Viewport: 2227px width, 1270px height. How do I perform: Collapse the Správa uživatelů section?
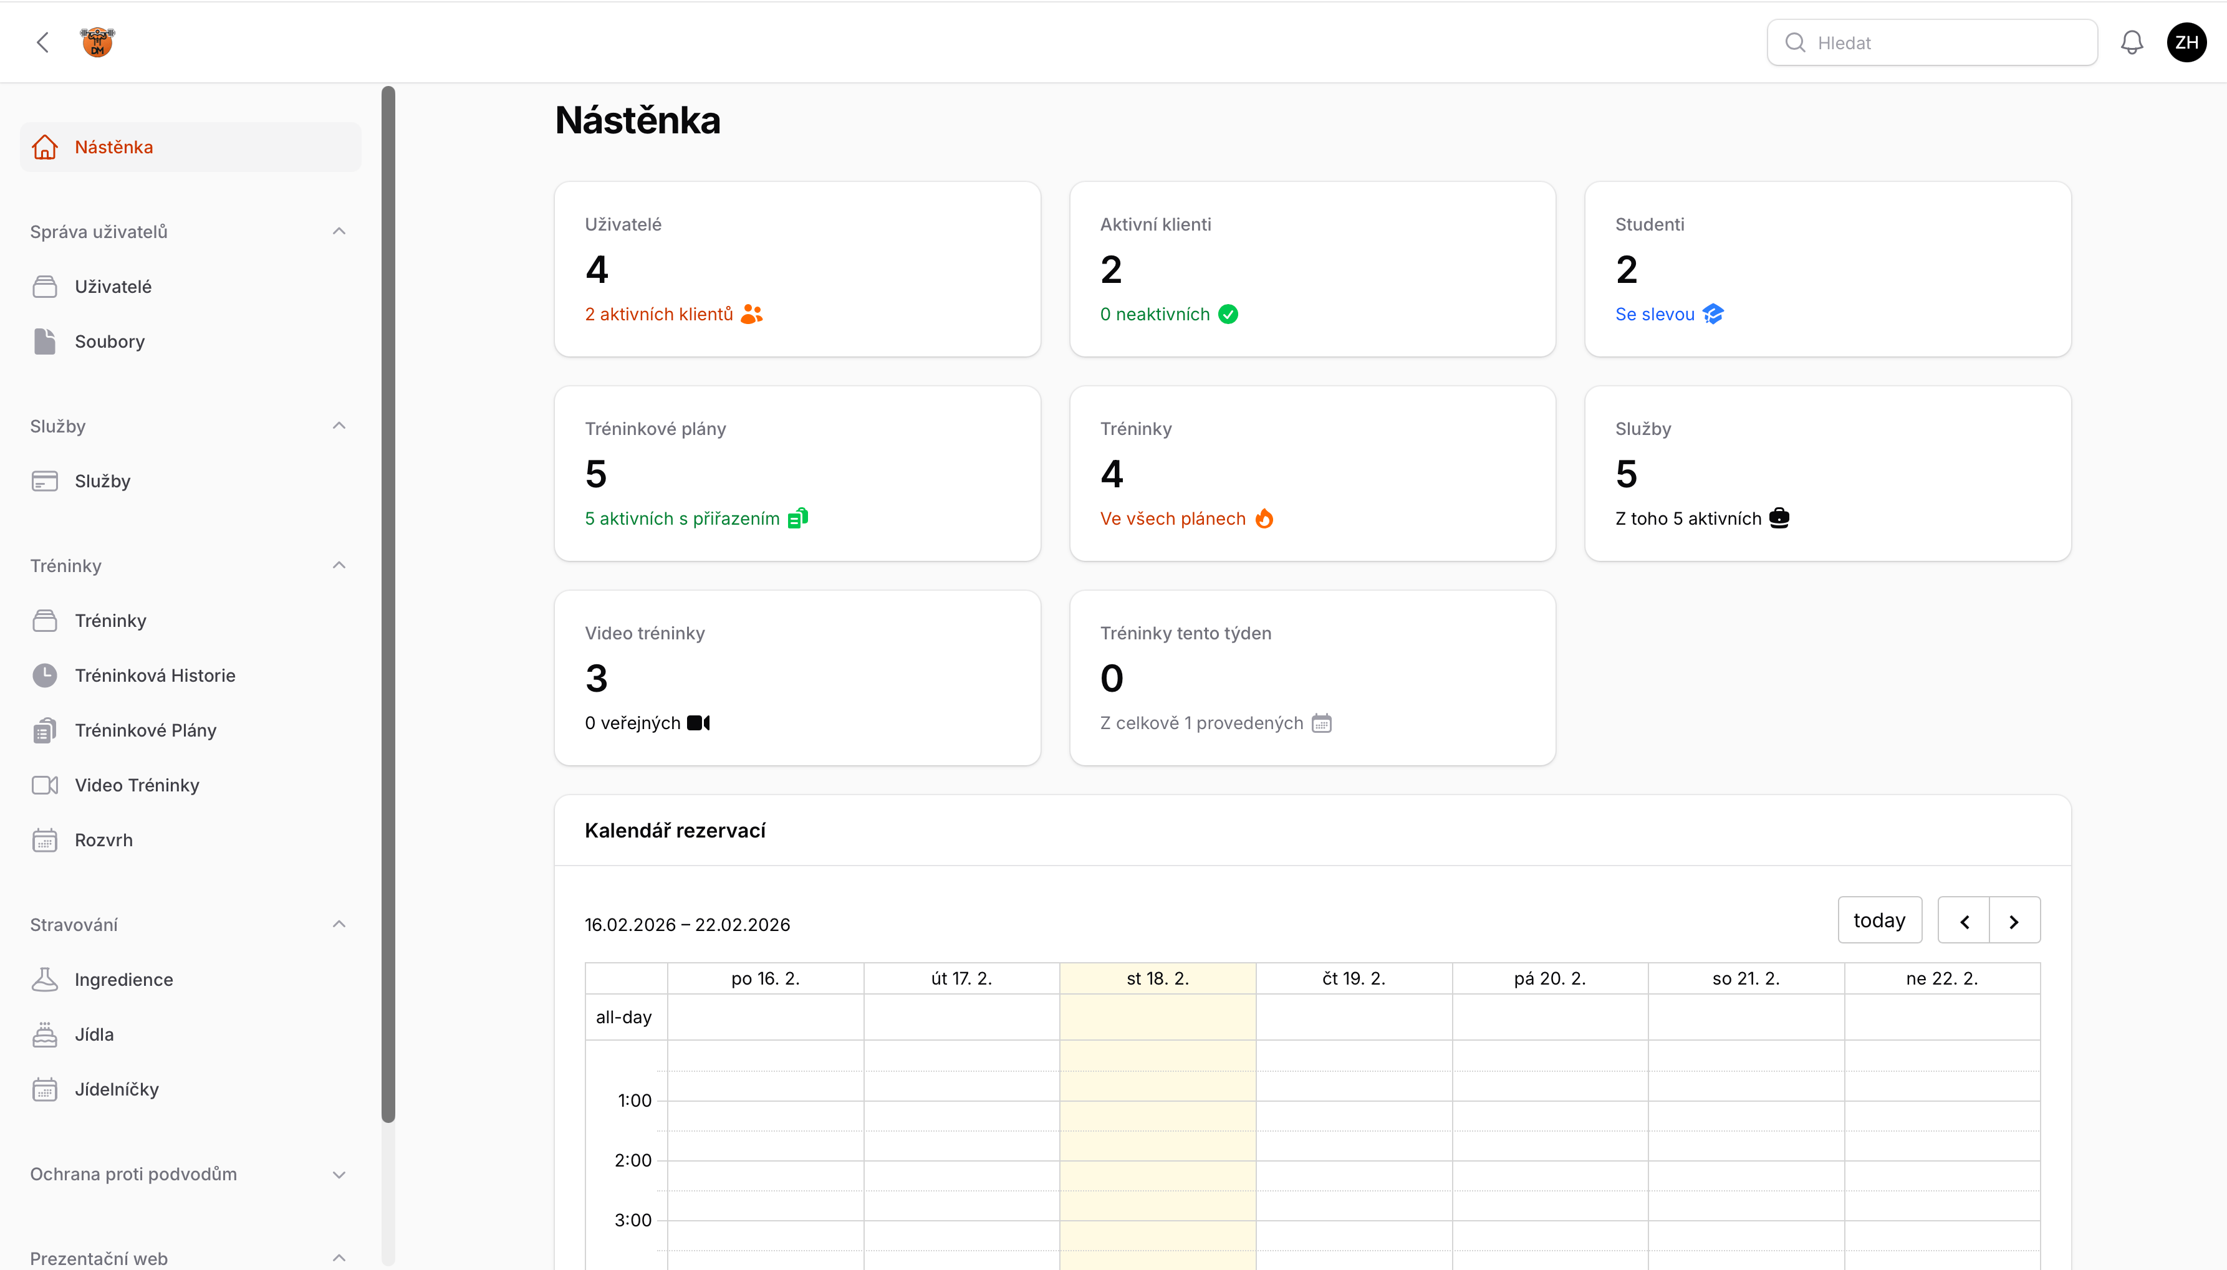point(339,231)
